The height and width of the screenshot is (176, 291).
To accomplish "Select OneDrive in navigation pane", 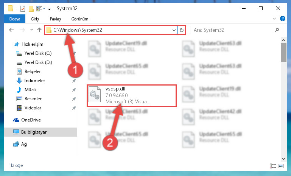I will 31,120.
